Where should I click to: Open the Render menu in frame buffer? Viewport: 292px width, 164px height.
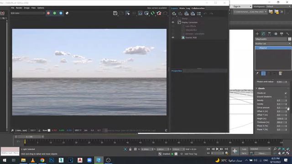[19, 8]
